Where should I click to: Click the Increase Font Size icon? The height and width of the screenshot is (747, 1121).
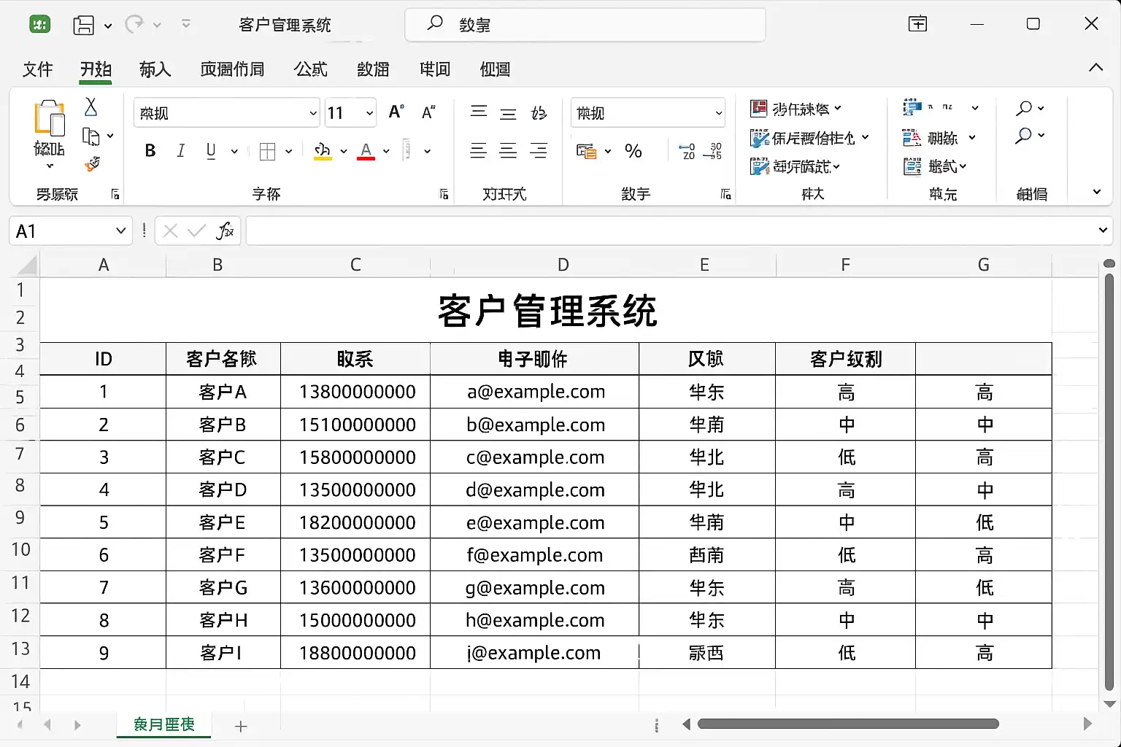(396, 112)
